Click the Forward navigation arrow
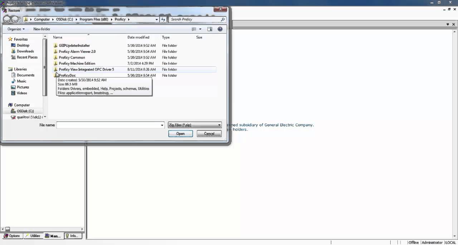Viewport: 458px width, 245px height. pos(15,19)
